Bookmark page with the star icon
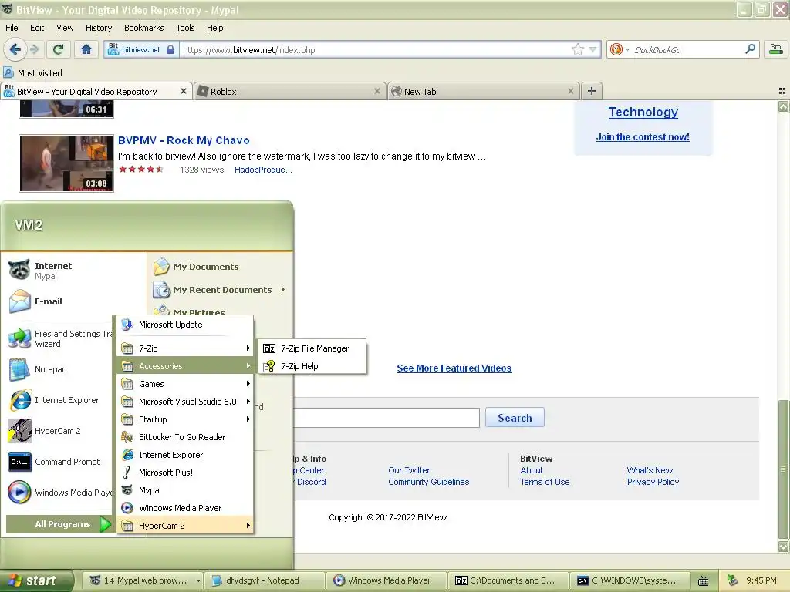 (577, 49)
